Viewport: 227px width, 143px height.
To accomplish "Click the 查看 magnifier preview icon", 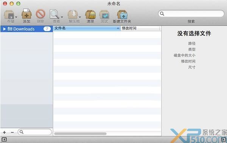I will click(54, 14).
